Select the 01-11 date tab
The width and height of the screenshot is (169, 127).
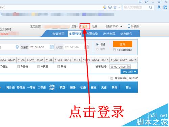(x=68, y=60)
